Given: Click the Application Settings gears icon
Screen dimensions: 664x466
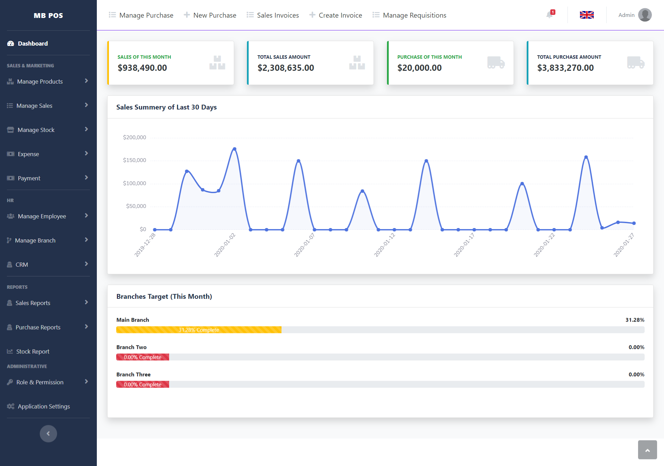Looking at the screenshot, I should coord(11,406).
